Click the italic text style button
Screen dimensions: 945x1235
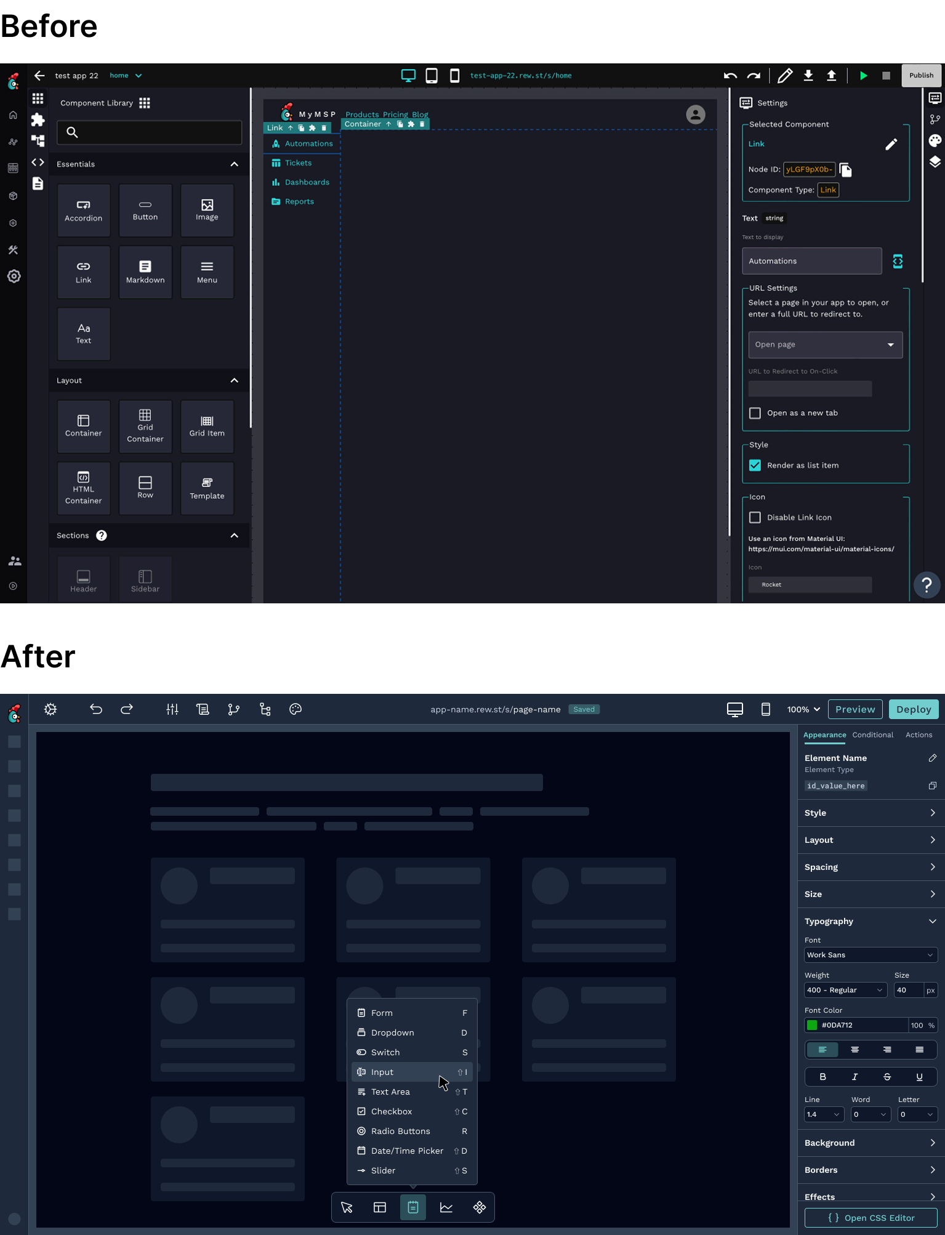click(855, 1077)
